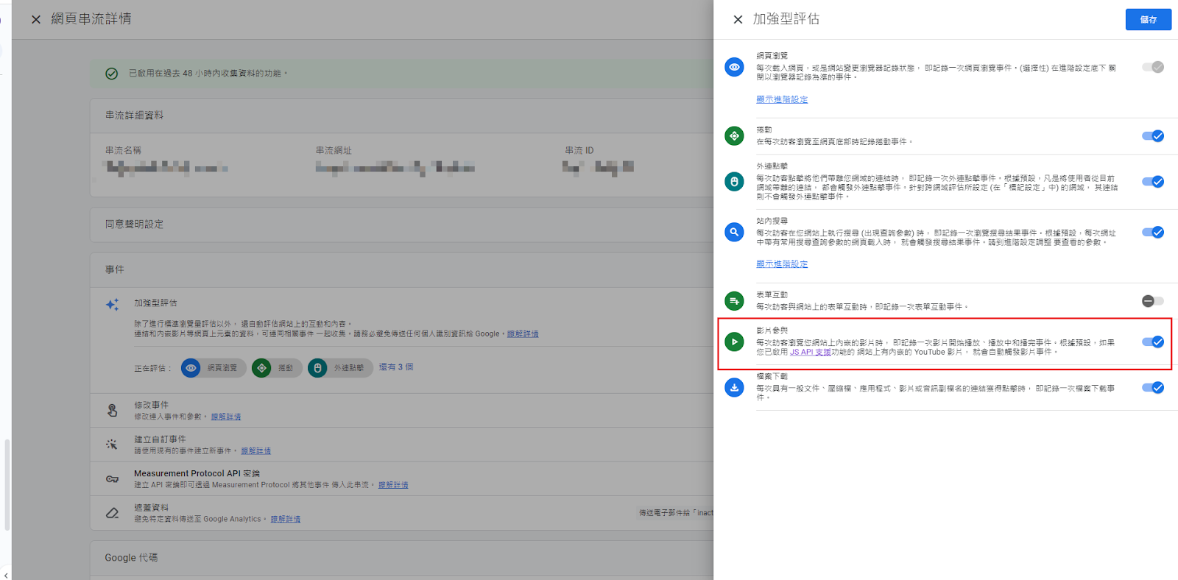Close the 加強型評估 panel with X
Image resolution: width=1178 pixels, height=580 pixels.
pyautogui.click(x=738, y=20)
